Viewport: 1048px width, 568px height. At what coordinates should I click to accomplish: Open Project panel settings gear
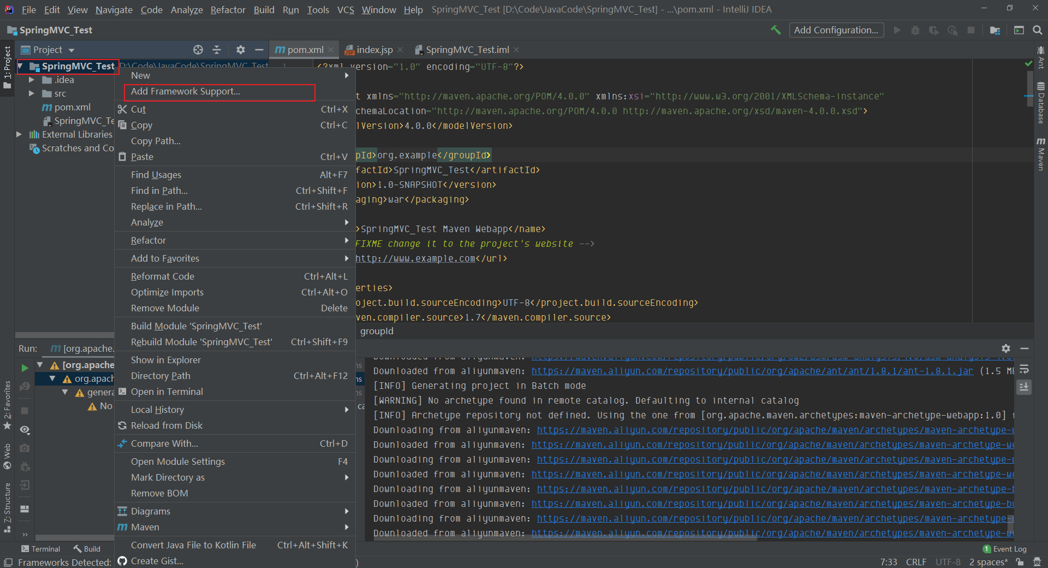pyautogui.click(x=240, y=50)
